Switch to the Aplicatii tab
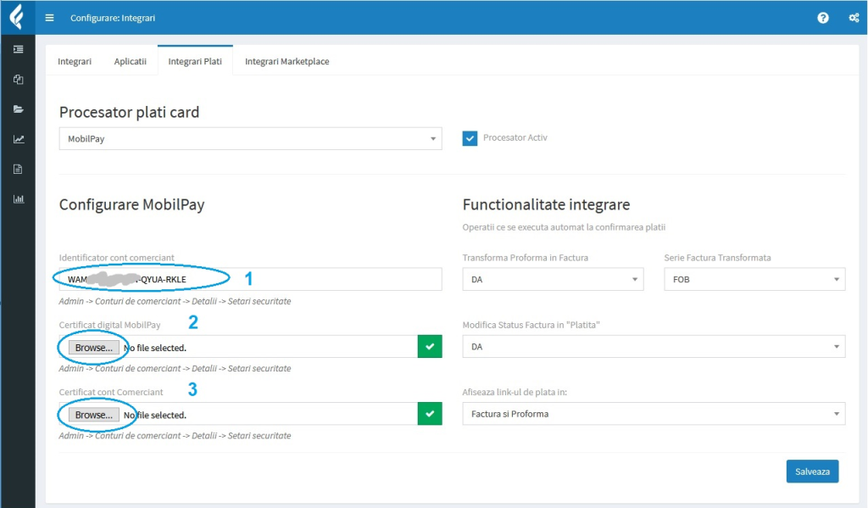 [x=130, y=61]
